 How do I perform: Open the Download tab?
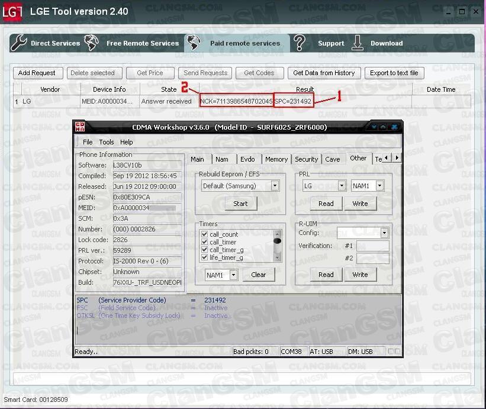click(x=387, y=43)
